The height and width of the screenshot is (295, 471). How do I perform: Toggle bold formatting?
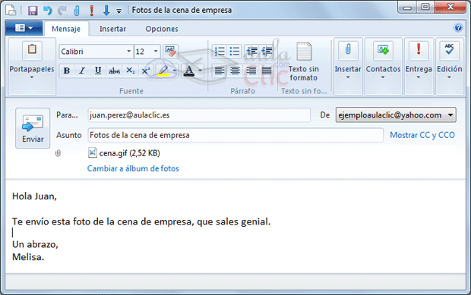[x=67, y=71]
